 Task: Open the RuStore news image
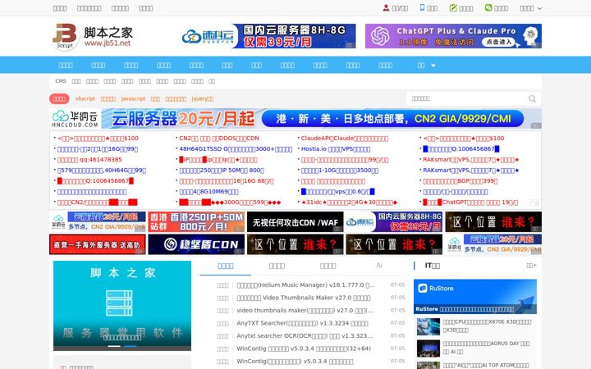pyautogui.click(x=475, y=296)
